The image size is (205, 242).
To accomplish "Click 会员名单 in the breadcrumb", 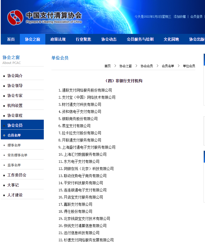I will tap(168, 66).
